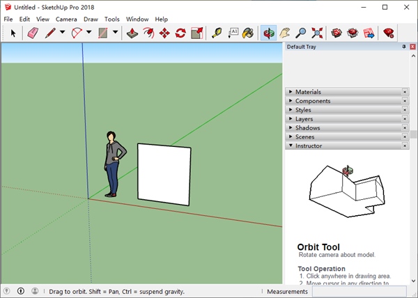Open the Arc tool dropdown arrow
Viewport: 418px width, 298px height.
(88, 33)
